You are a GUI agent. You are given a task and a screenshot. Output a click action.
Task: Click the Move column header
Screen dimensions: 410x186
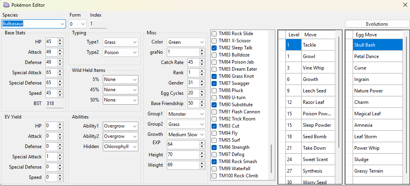coord(318,35)
